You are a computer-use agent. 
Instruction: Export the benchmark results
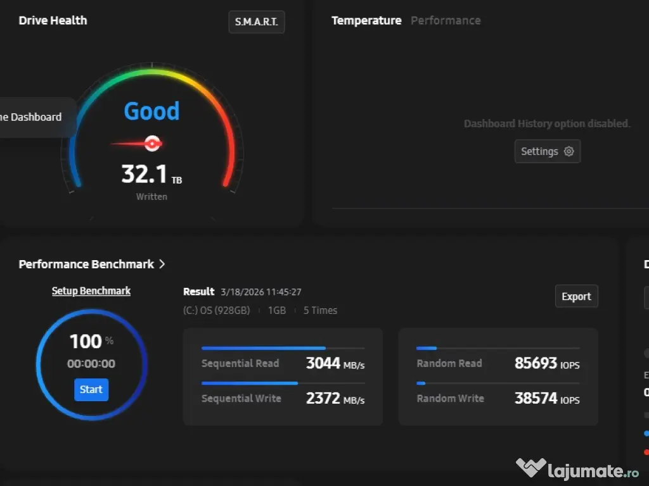coord(576,296)
